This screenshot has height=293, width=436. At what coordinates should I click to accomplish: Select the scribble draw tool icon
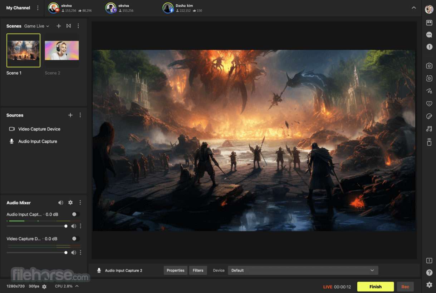[x=429, y=91]
